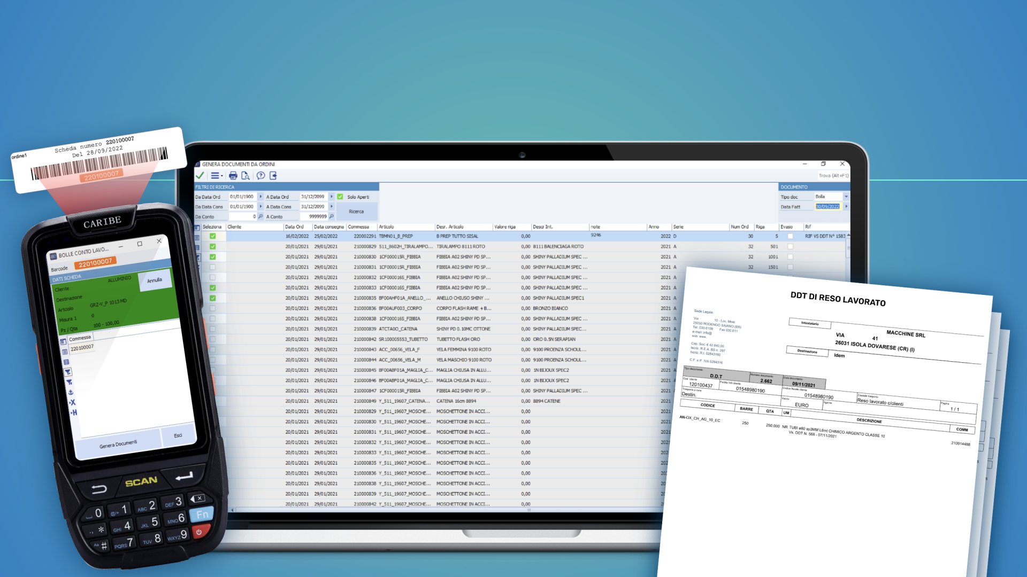
Task: Check Evaso box for row with Riga 5
Action: [790, 236]
